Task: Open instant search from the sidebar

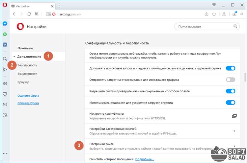Action: 5,59
